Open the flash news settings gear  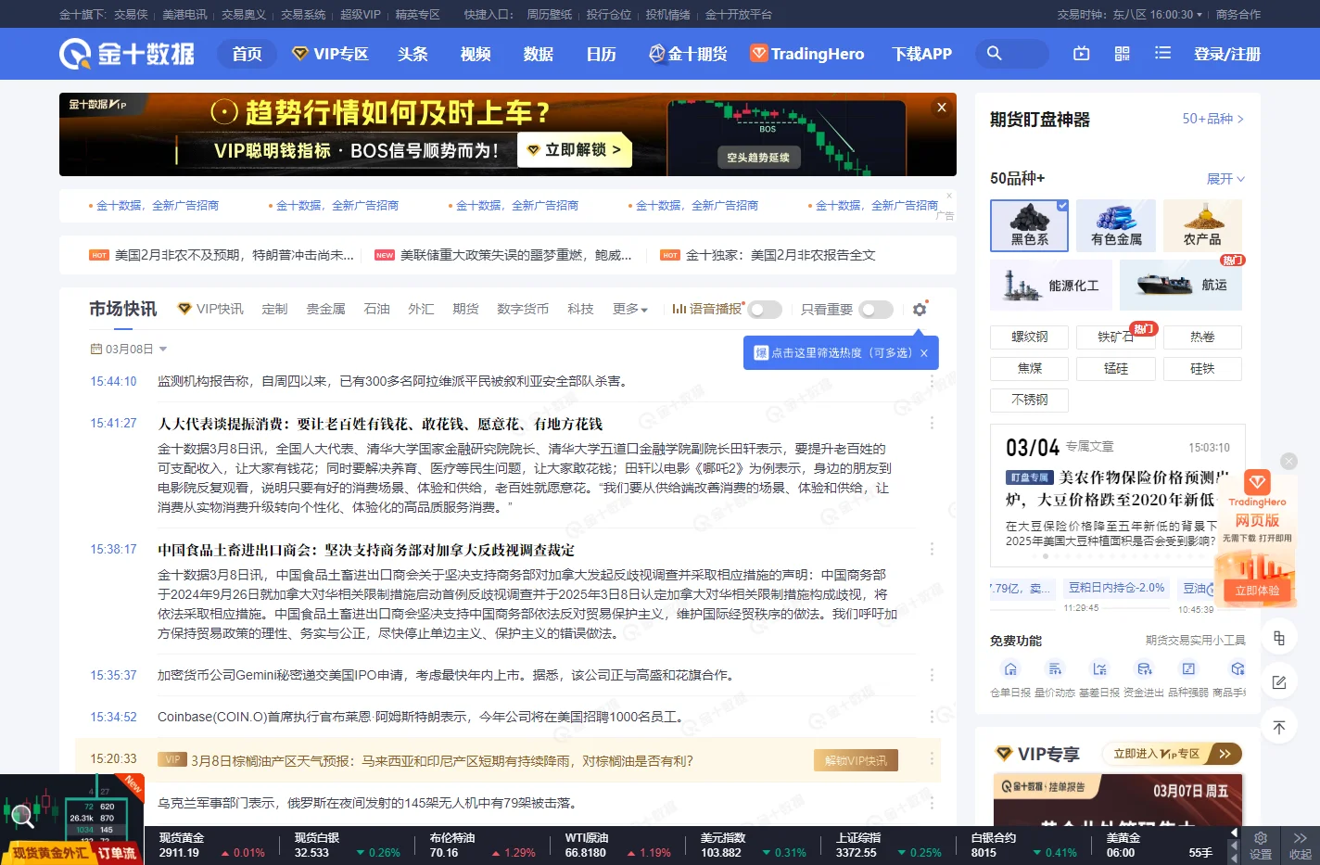point(920,309)
